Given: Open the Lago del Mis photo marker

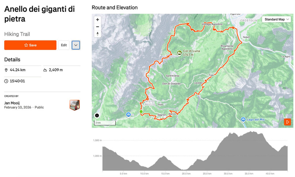Looking at the screenshot, I should (x=243, y=119).
